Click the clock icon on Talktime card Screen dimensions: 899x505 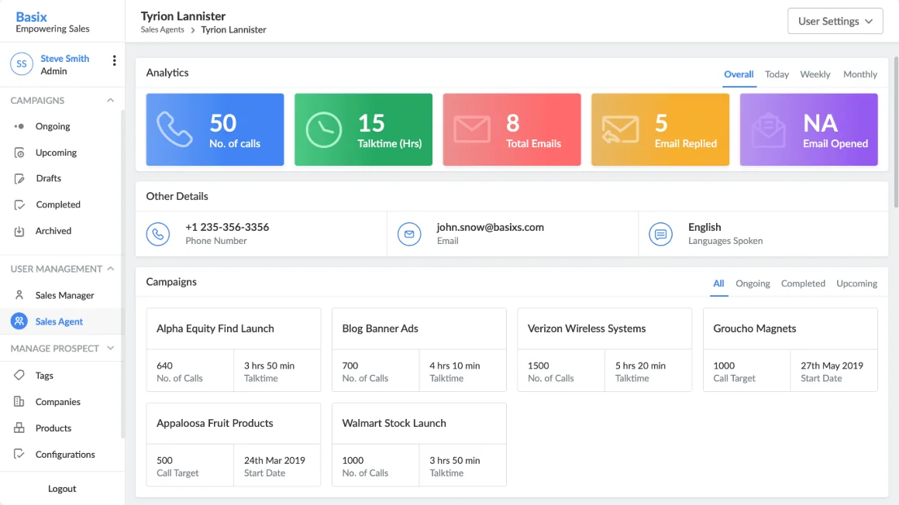pos(323,130)
